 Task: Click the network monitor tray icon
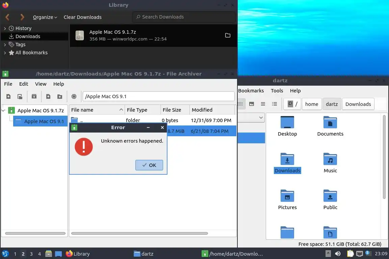360,254
